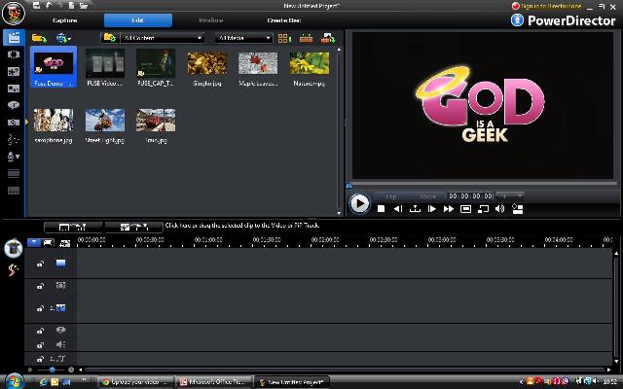Open the Media Room in sidebar
Viewport: 623px width, 389px height.
click(x=14, y=38)
